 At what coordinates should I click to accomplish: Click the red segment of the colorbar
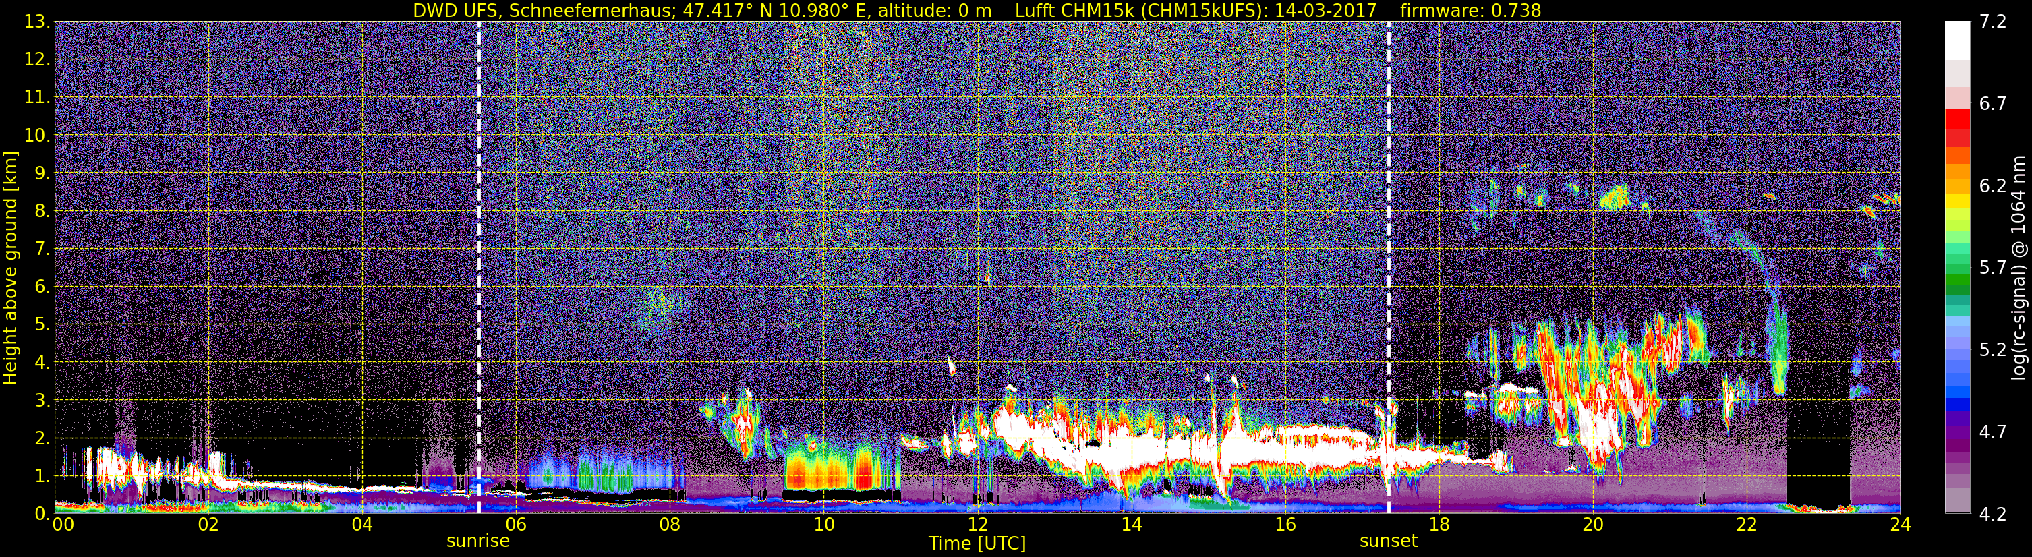[x=1957, y=119]
